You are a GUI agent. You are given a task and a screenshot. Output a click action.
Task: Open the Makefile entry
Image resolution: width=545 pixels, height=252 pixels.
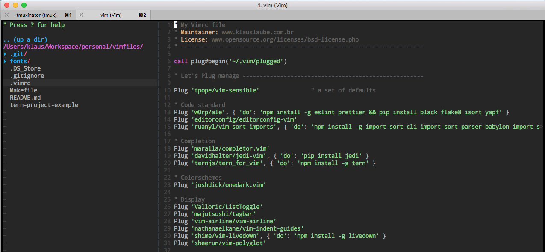(24, 90)
